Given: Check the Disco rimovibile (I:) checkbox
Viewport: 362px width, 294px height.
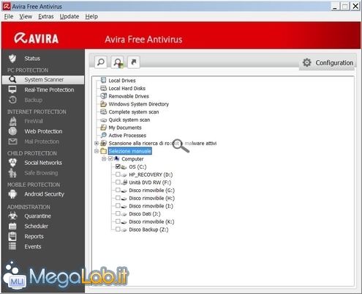Looking at the screenshot, I should pos(118,206).
